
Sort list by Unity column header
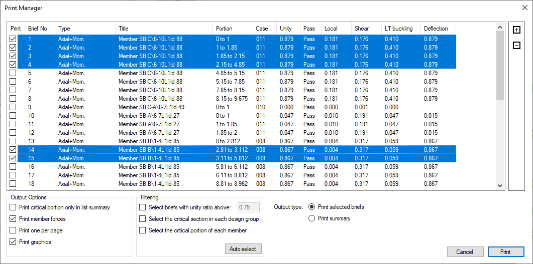[286, 29]
